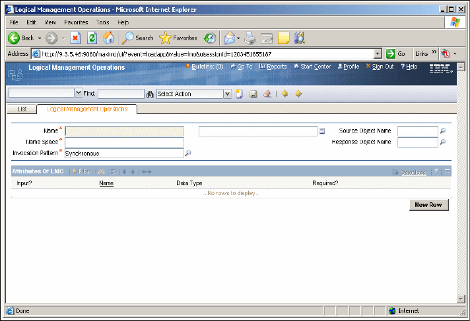The image size is (470, 321).
Task: Click the Clear Changes eraser icon
Action: pos(267,94)
